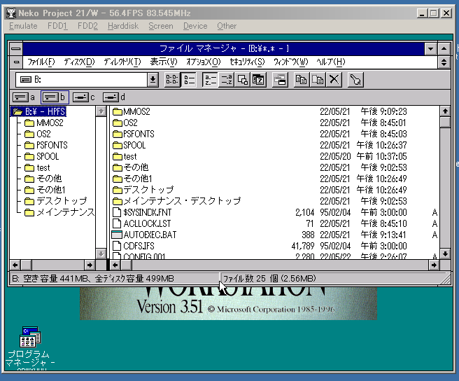Image resolution: width=459 pixels, height=381 pixels.
Task: Open the ファイル(F) menu
Action: tap(41, 62)
